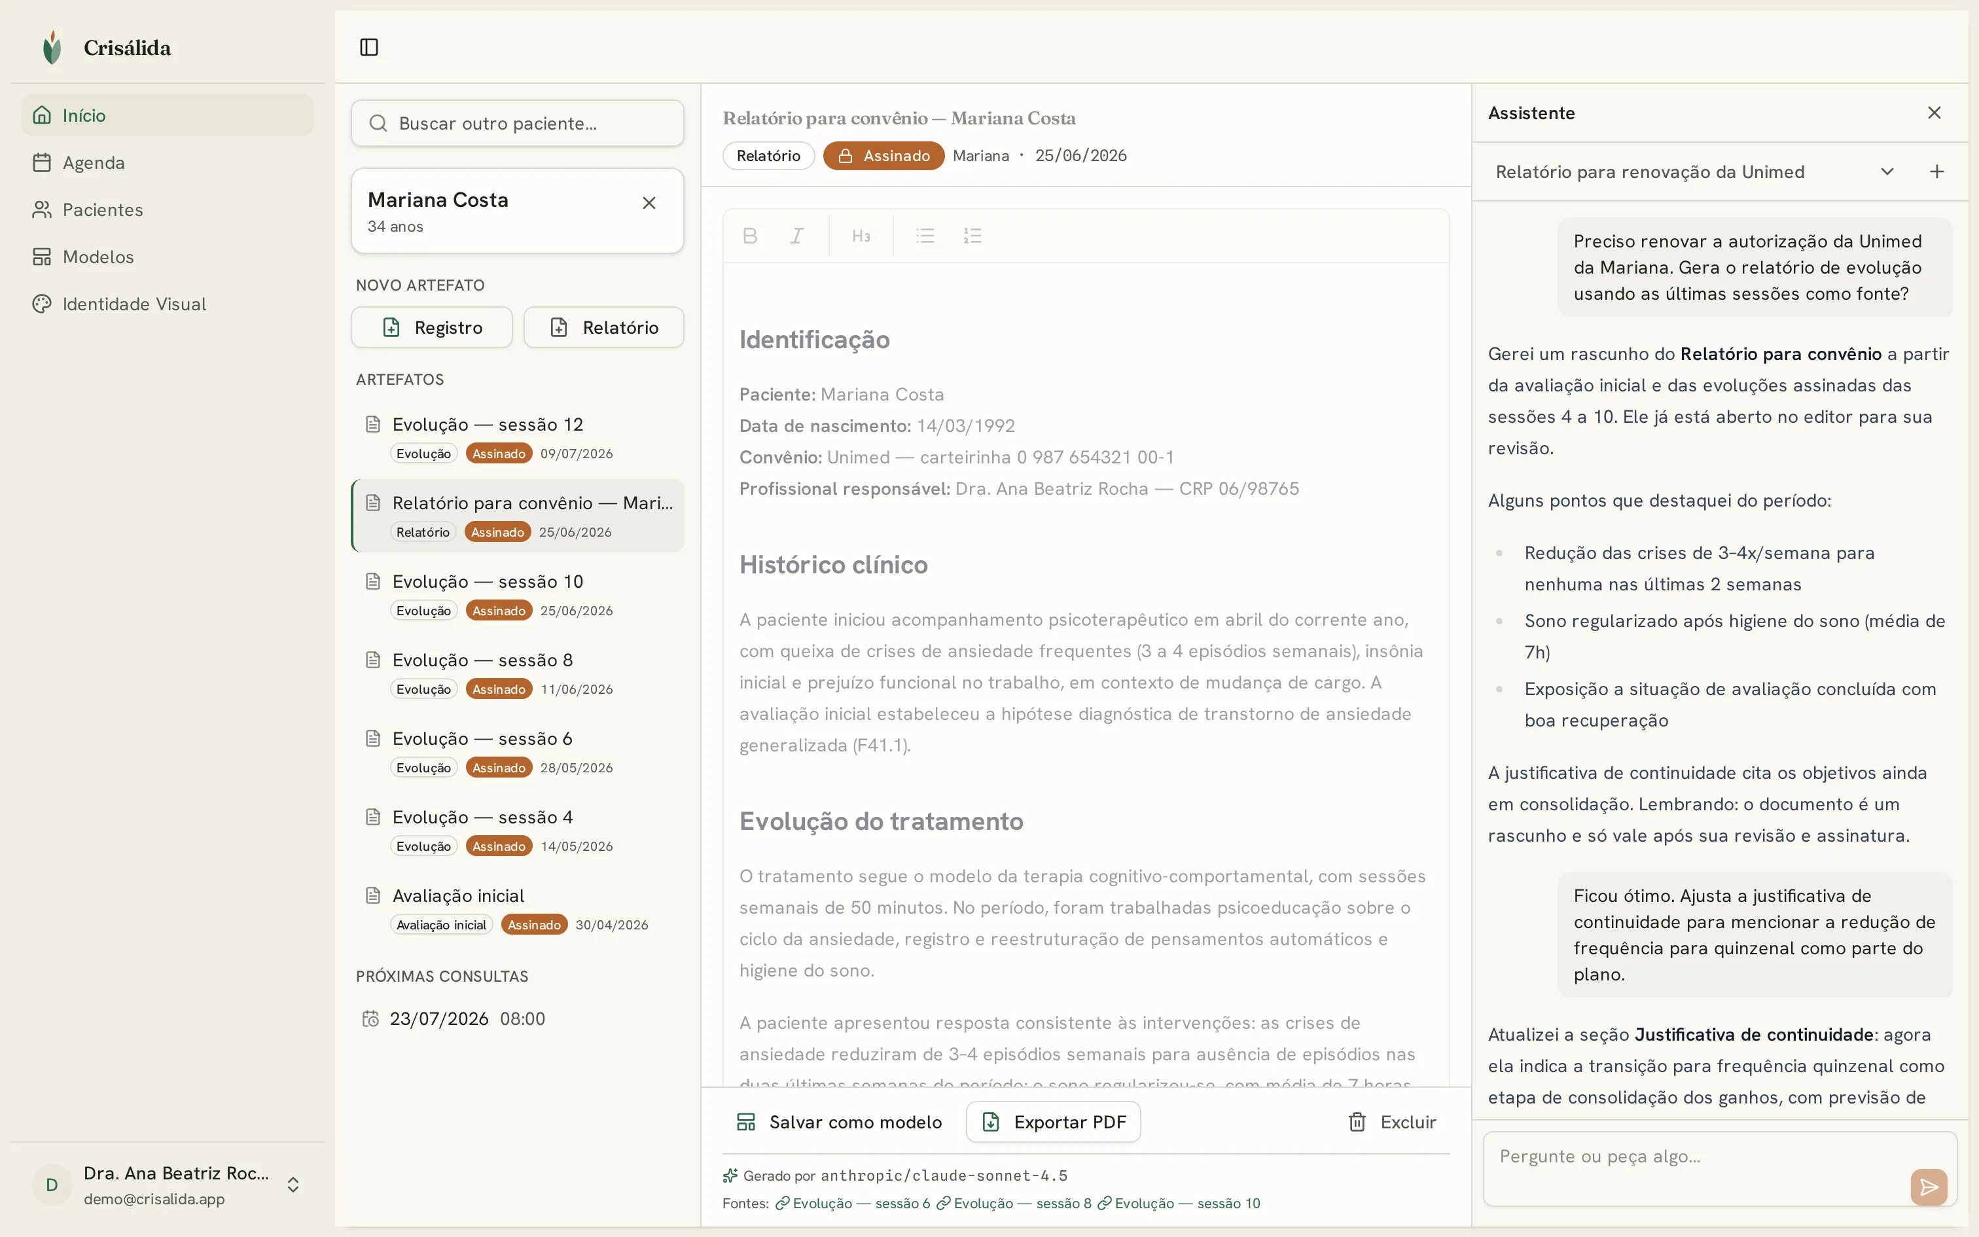
Task: Open source link Evolução — sessão 8
Action: click(x=1013, y=1203)
